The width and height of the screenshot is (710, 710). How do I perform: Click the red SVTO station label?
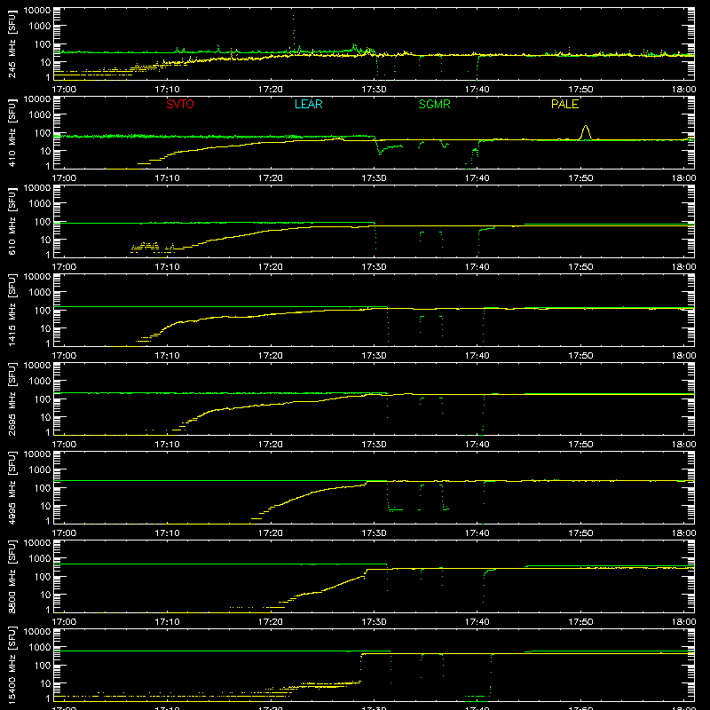[180, 104]
